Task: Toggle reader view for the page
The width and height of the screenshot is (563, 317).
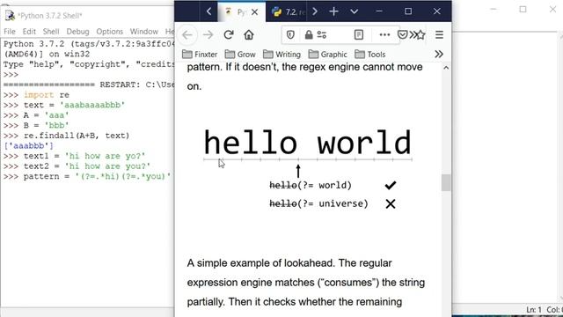Action: (359, 35)
